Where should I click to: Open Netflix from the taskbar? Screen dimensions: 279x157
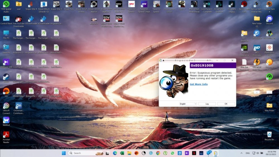click(x=194, y=153)
